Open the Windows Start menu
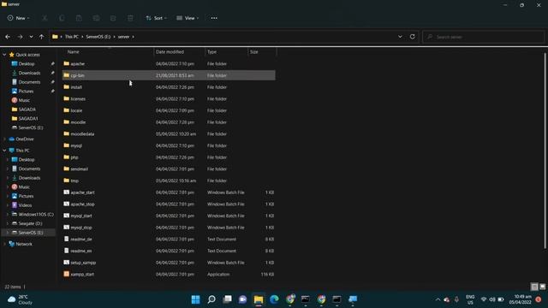The height and width of the screenshot is (308, 548). coord(196,299)
